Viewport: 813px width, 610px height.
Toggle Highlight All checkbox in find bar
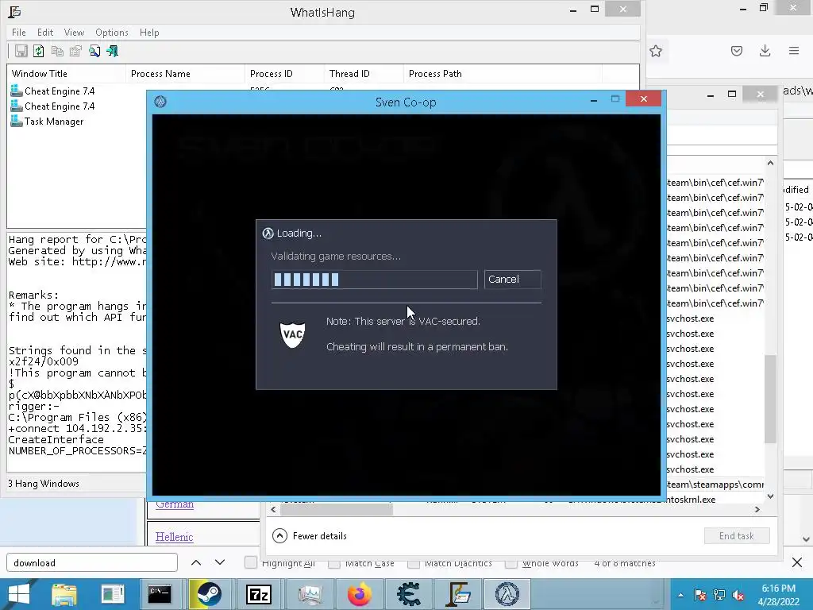250,562
